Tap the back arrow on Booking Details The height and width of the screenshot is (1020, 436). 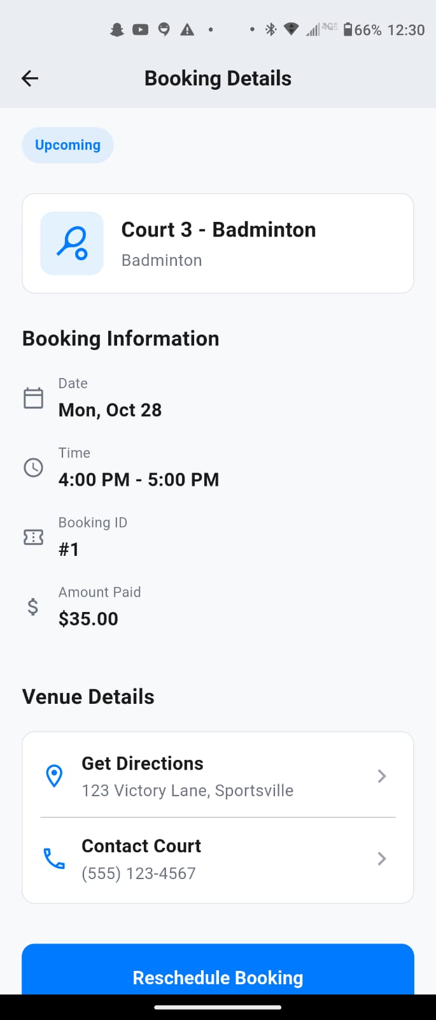[29, 78]
